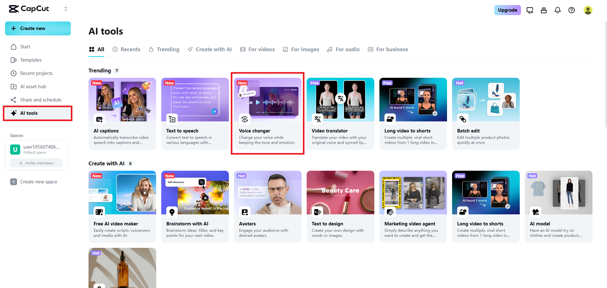Open the AI asset hub

(x=38, y=87)
